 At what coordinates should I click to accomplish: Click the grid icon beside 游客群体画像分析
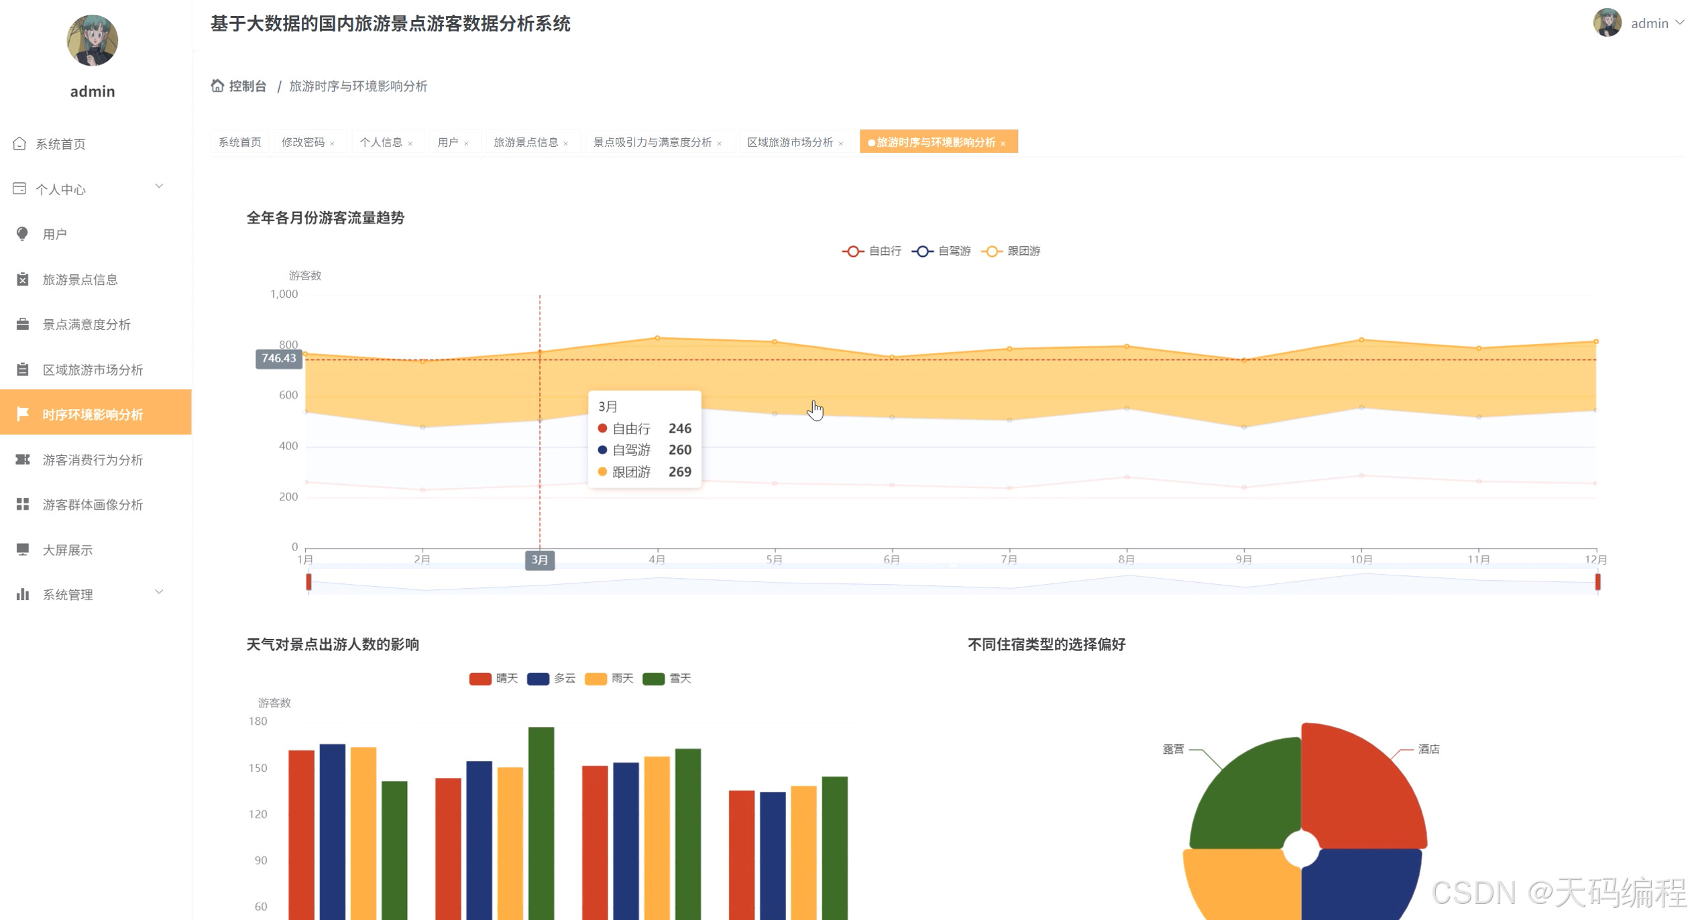[22, 504]
